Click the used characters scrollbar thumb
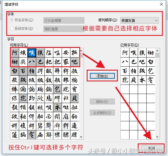Image resolution: width=168 pixels, height=156 pixels. coord(157,56)
